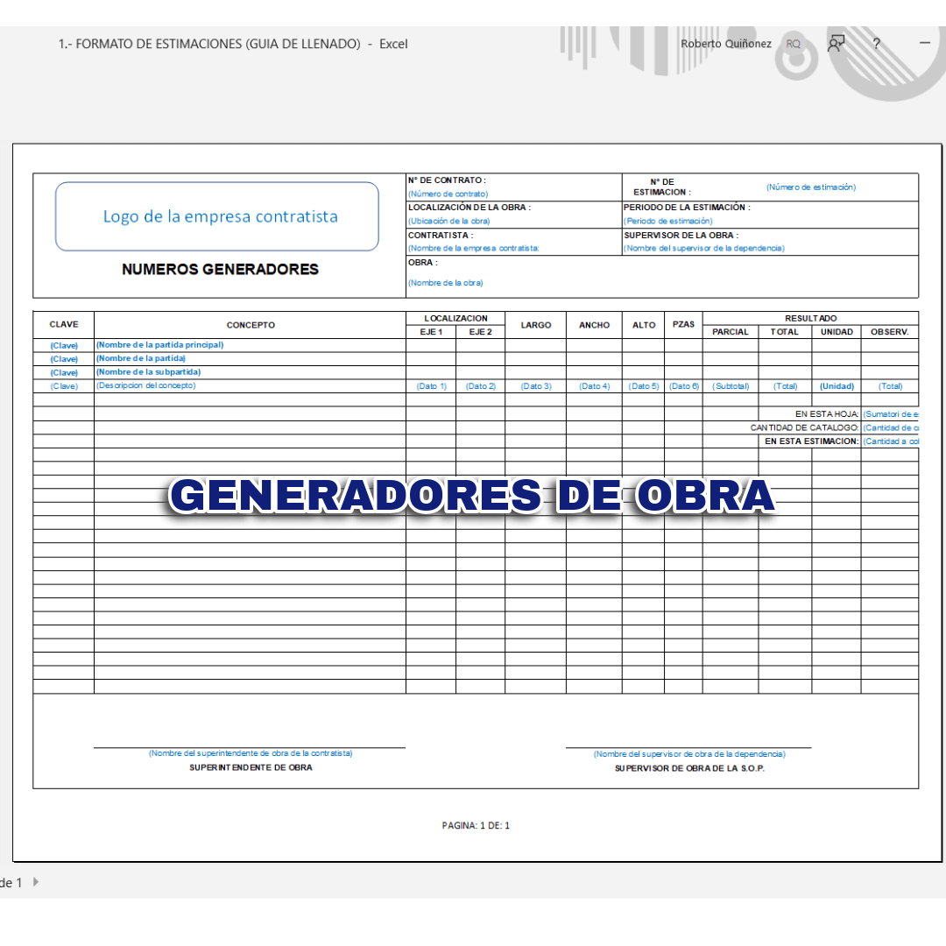Viewport: 946px width, 946px height.
Task: Click the Descripcion del concepto cell
Action: [146, 385]
